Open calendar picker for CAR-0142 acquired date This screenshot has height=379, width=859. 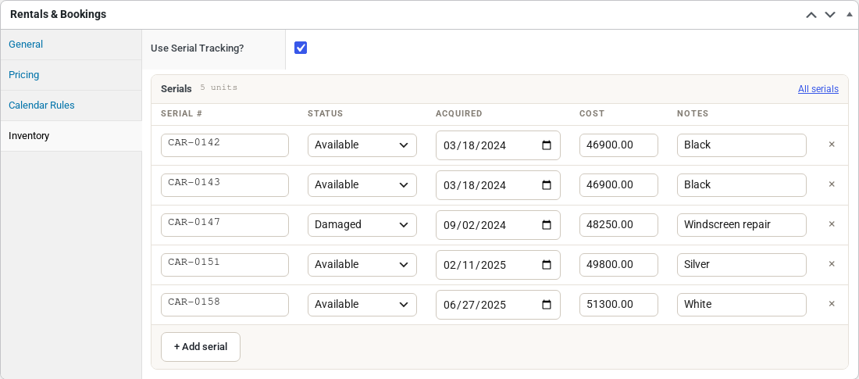[x=546, y=145]
